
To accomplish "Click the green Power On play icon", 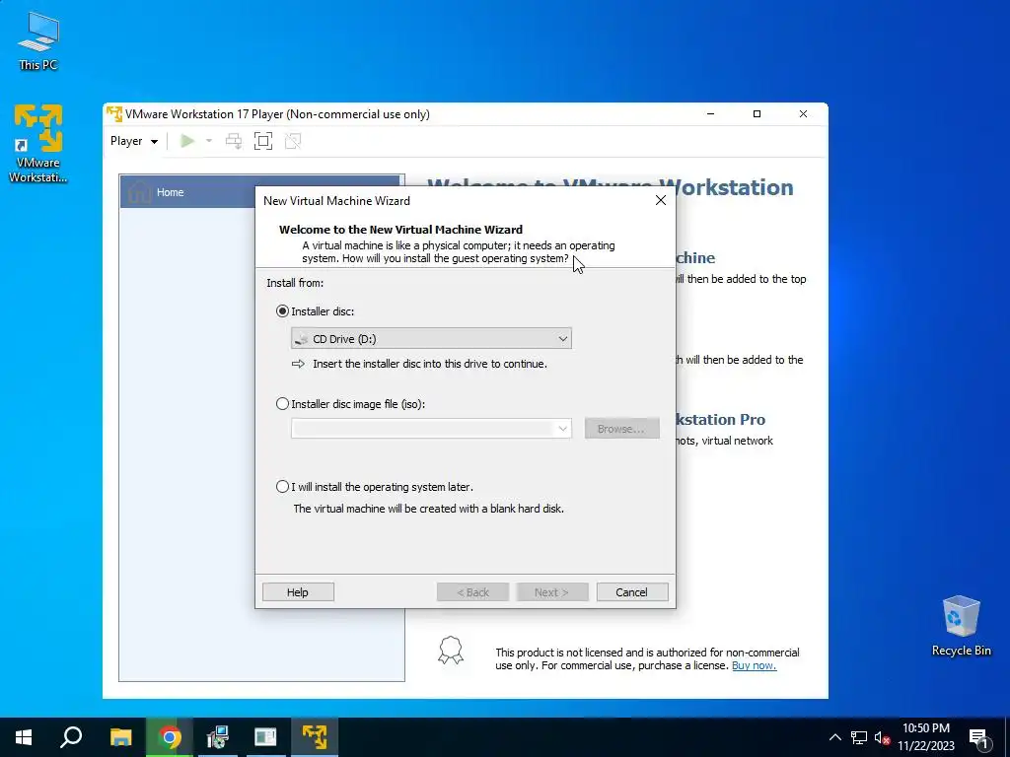I will [x=187, y=141].
